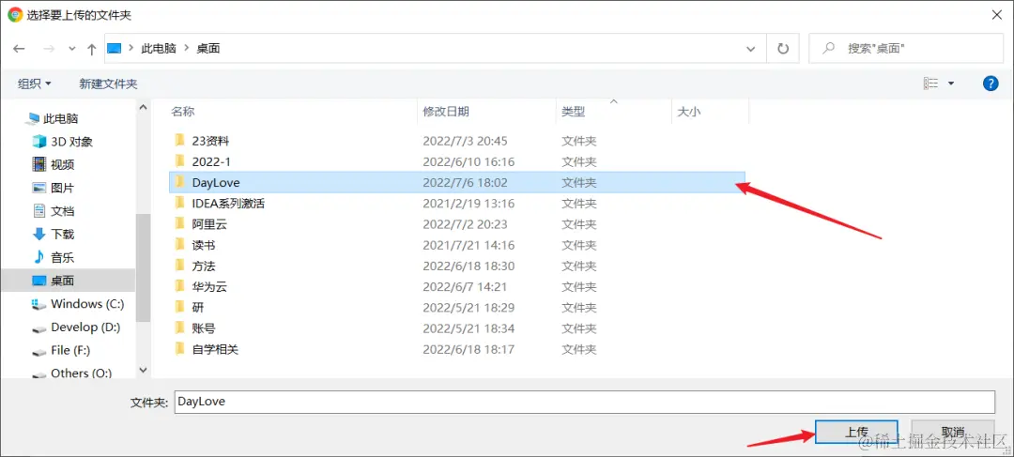Open 视频 in the sidebar
1014x457 pixels.
(x=63, y=164)
